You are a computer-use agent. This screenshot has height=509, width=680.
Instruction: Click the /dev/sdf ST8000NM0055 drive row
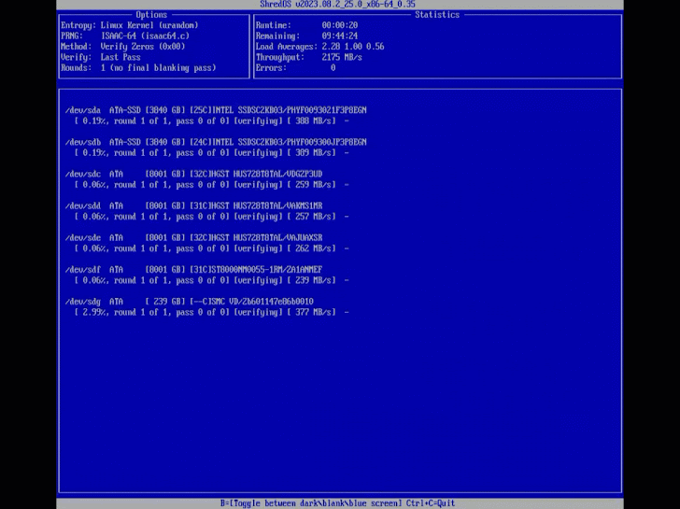pyautogui.click(x=194, y=269)
